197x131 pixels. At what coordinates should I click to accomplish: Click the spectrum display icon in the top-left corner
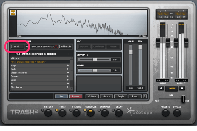13,13
